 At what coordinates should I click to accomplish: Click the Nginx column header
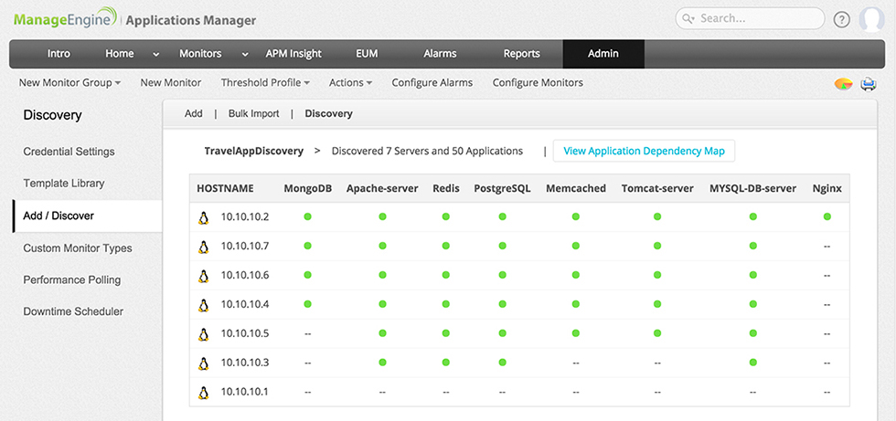[x=827, y=188]
